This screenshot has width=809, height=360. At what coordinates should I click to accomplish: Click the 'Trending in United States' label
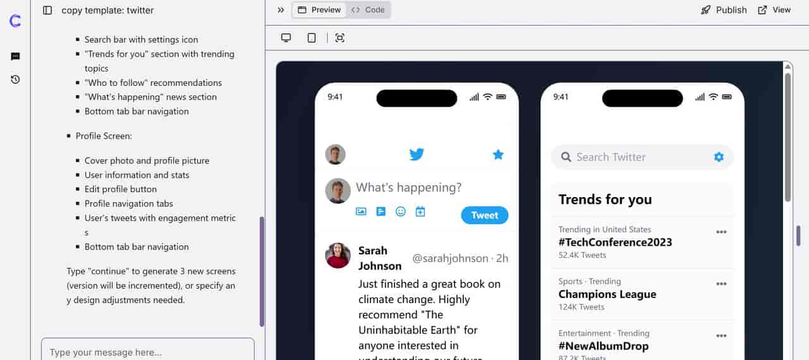605,229
